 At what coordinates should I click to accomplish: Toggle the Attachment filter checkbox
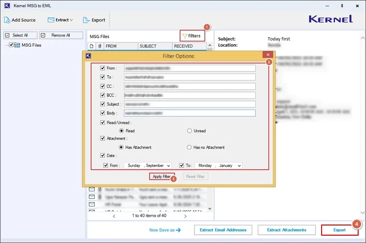[102, 138]
